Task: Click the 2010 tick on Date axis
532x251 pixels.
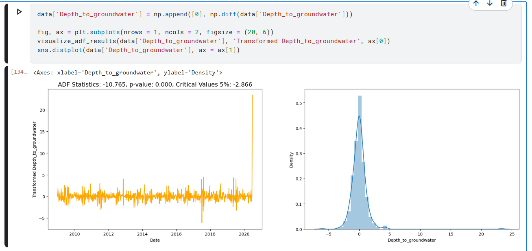Action: pos(74,234)
